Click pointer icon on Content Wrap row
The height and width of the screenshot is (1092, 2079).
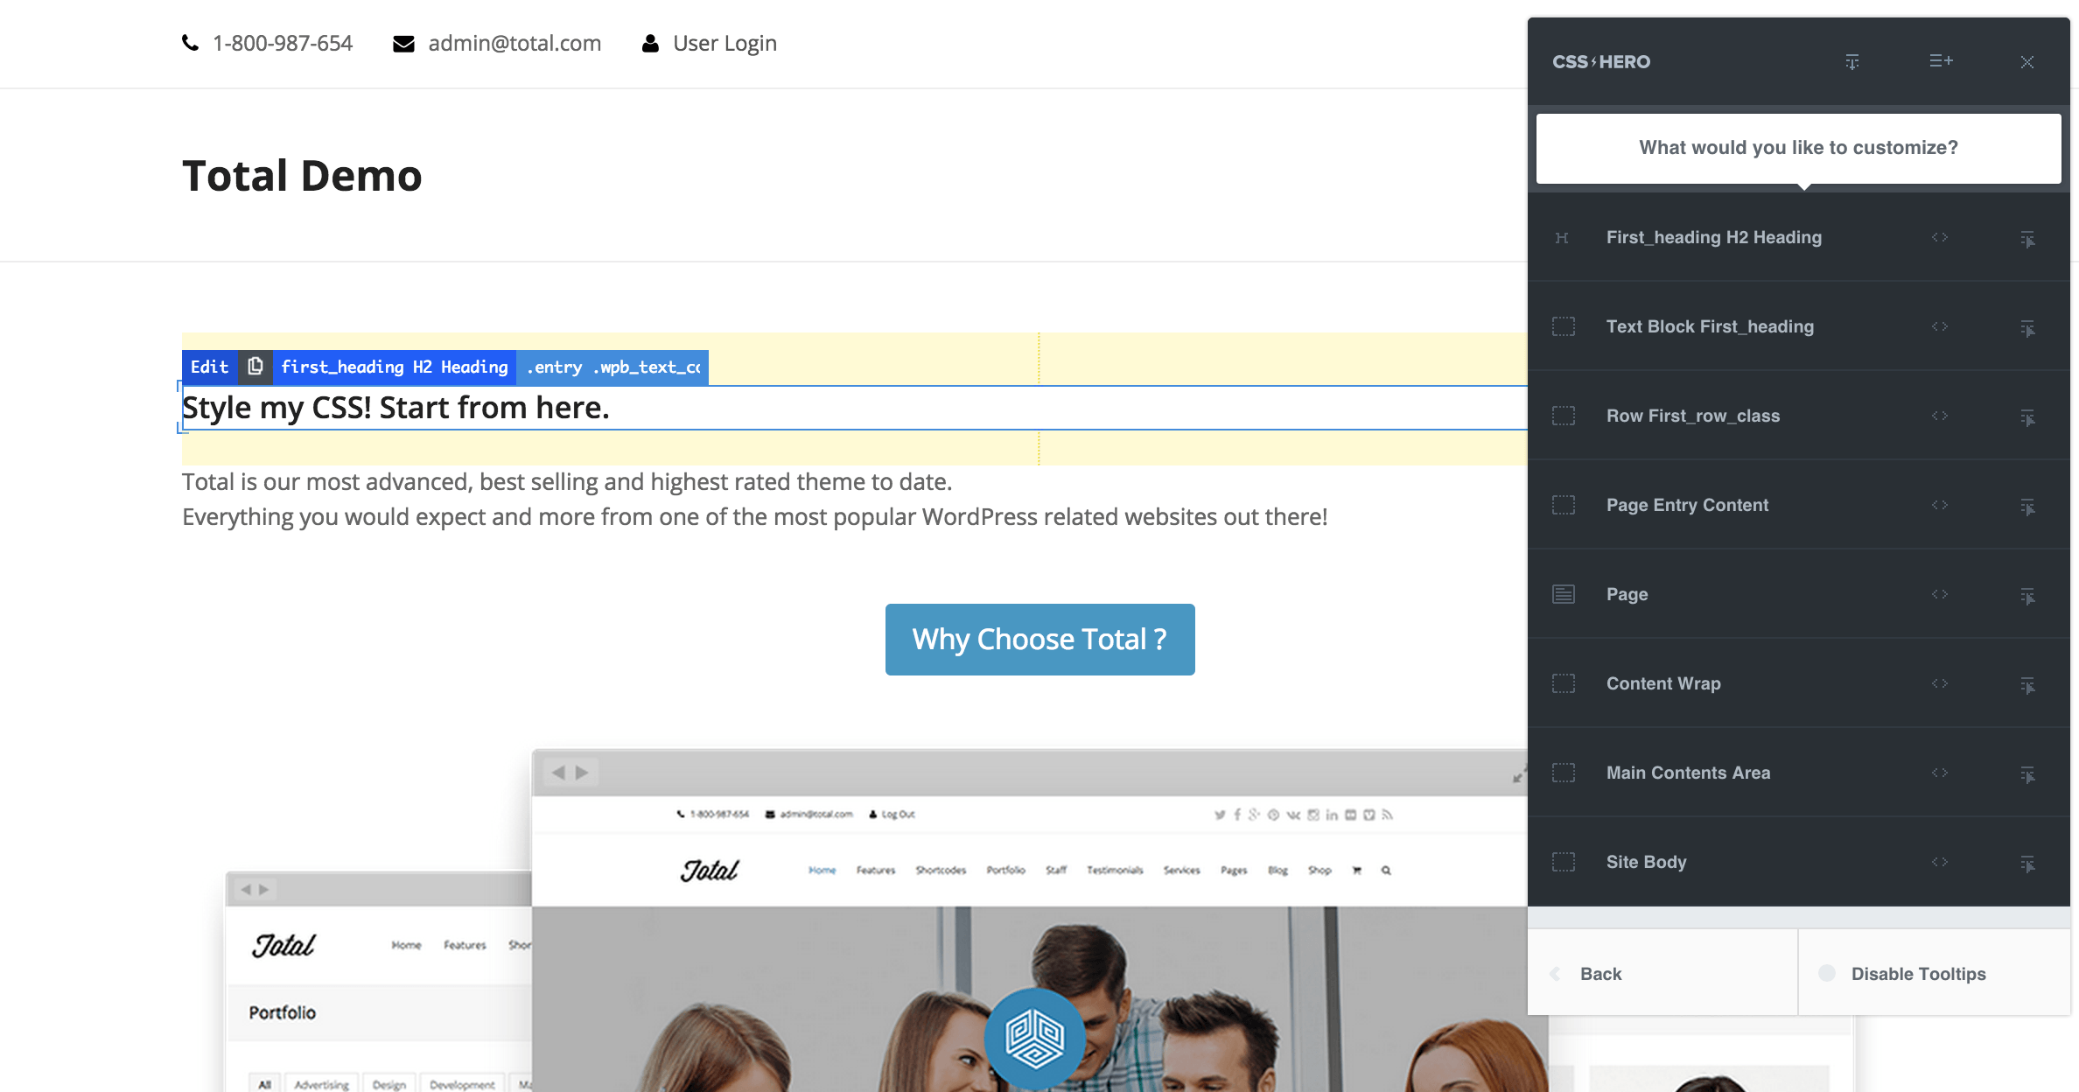pos(2027,685)
